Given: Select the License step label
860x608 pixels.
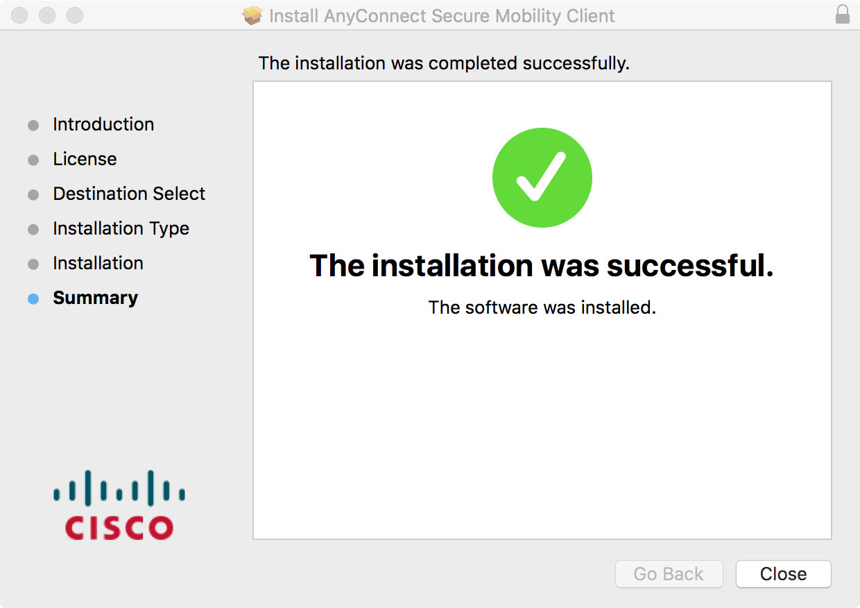Looking at the screenshot, I should coord(85,159).
